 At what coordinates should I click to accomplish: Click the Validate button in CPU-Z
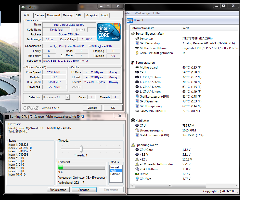click(92, 108)
